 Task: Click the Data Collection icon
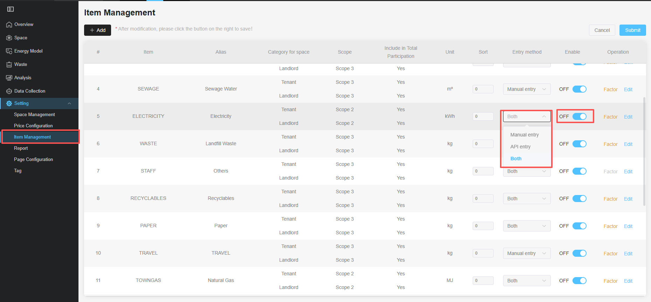click(x=9, y=91)
